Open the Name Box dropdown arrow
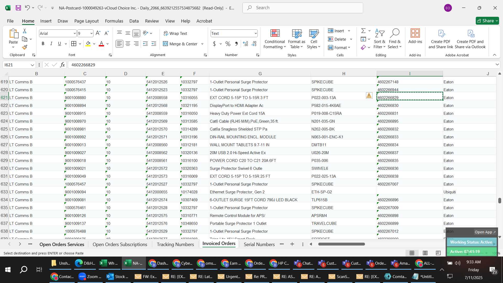Image resolution: width=503 pixels, height=283 pixels. tap(32, 65)
